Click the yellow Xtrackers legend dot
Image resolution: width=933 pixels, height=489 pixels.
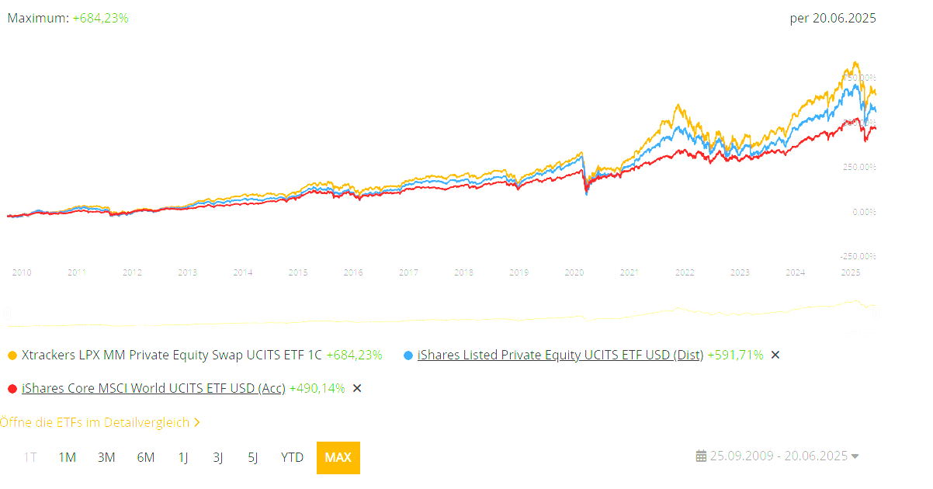[12, 355]
